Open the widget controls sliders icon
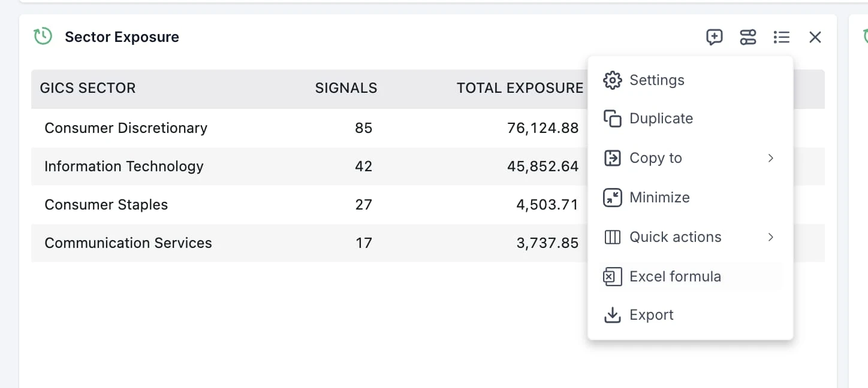The width and height of the screenshot is (868, 388). [x=748, y=37]
